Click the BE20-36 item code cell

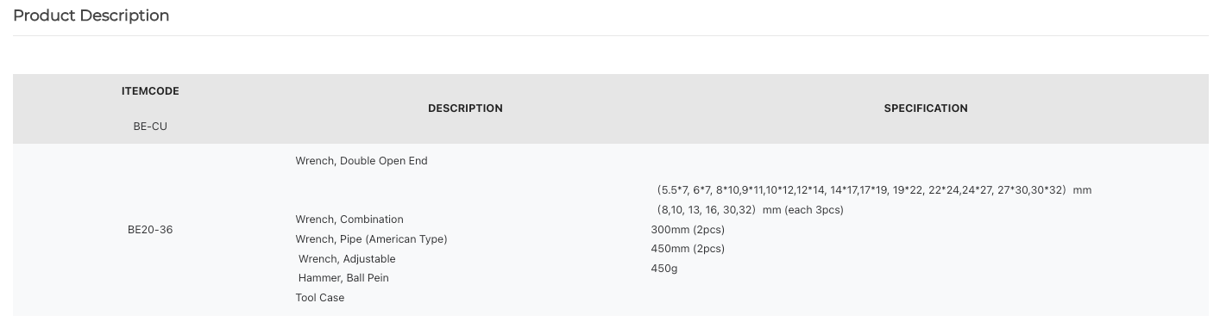[x=150, y=230]
